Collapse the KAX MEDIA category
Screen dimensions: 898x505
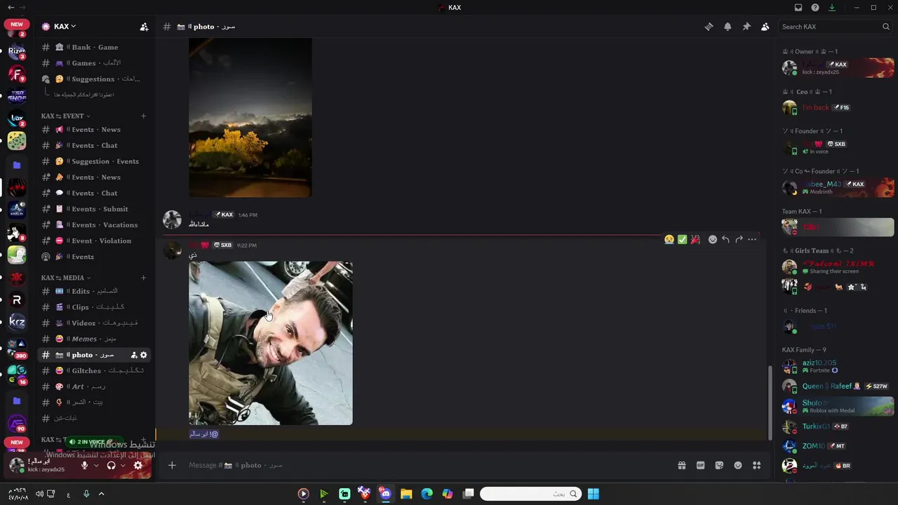pyautogui.click(x=65, y=278)
